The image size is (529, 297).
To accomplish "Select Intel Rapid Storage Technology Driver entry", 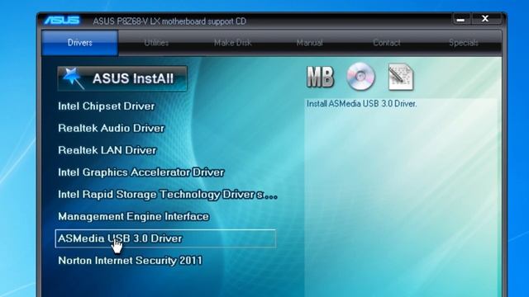I will (168, 195).
